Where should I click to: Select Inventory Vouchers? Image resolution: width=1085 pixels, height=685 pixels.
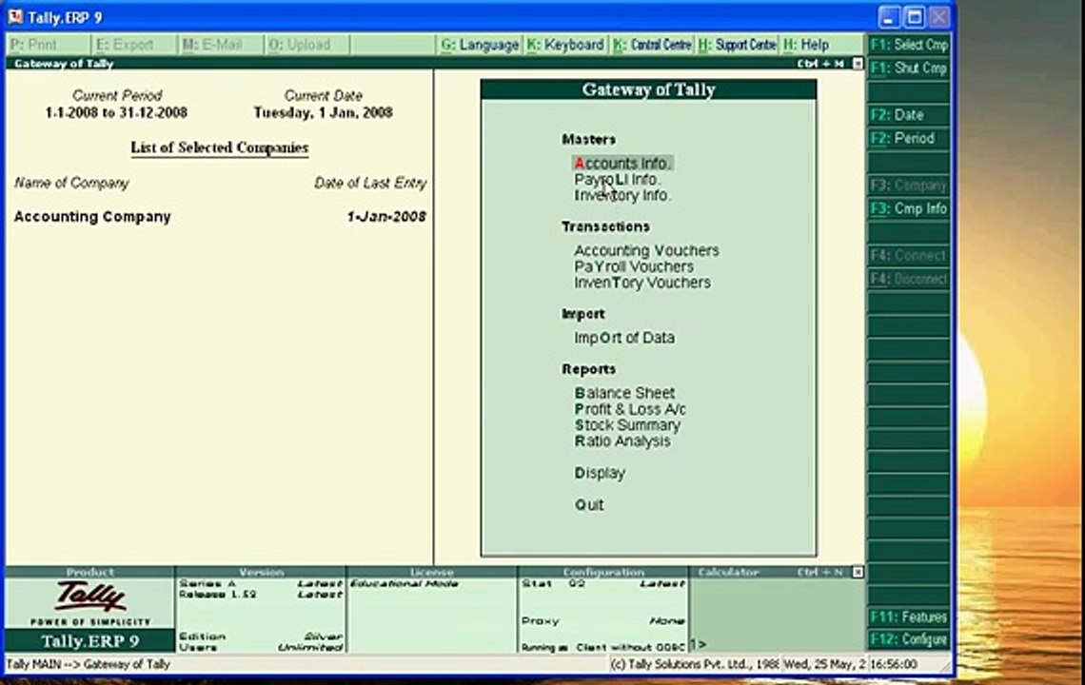[642, 283]
